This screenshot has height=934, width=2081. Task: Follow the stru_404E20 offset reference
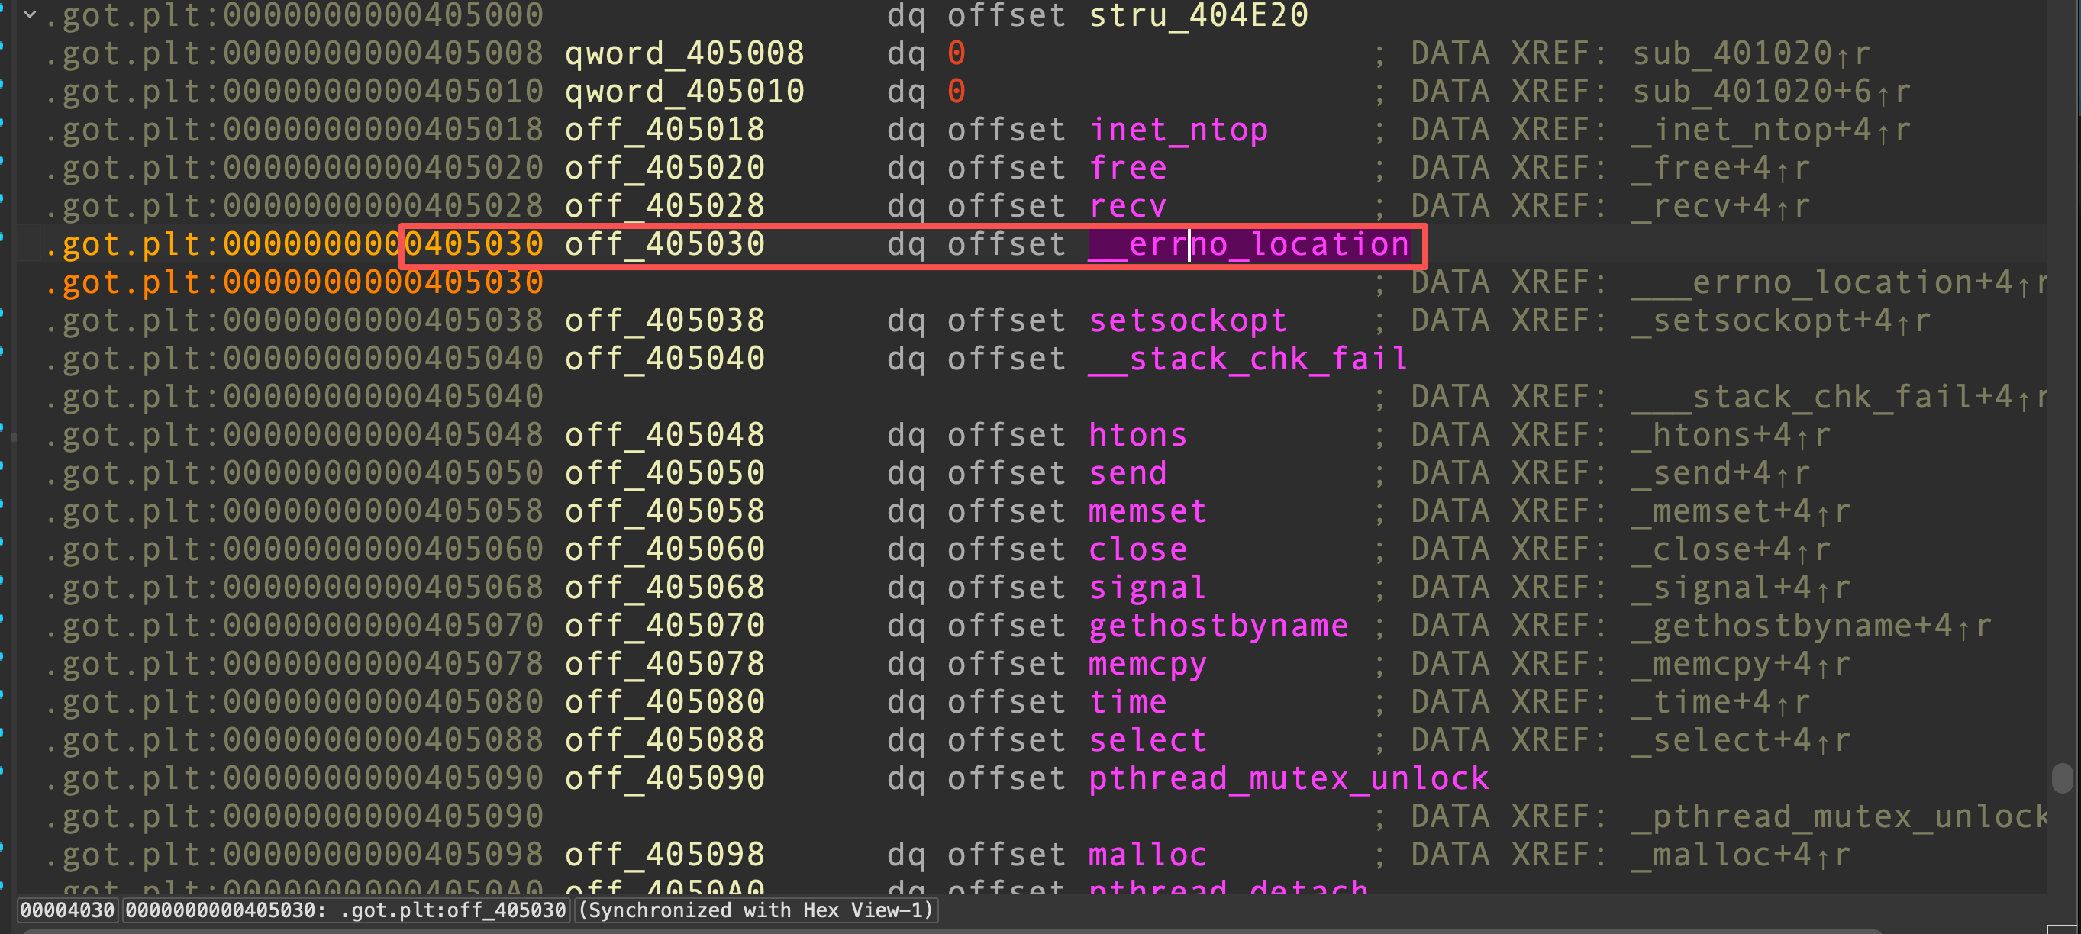pos(1198,15)
